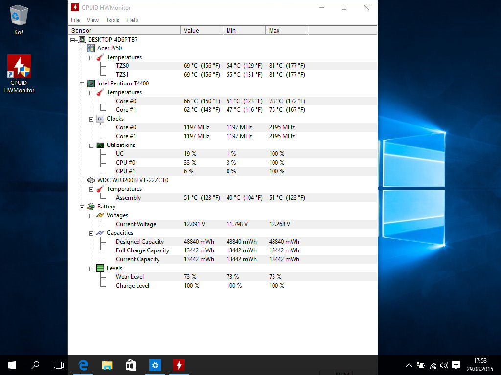Open the Help menu

[132, 20]
